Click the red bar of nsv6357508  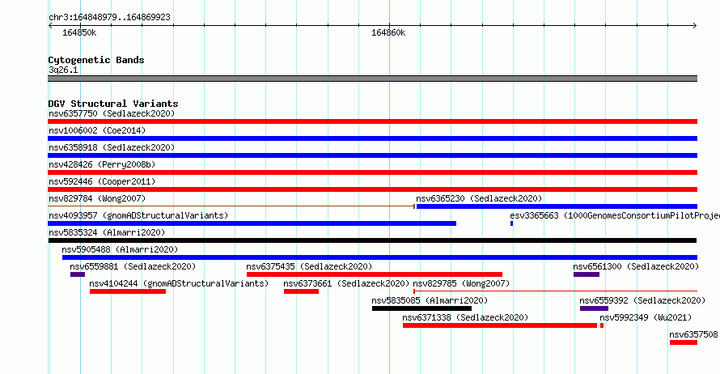coord(684,342)
